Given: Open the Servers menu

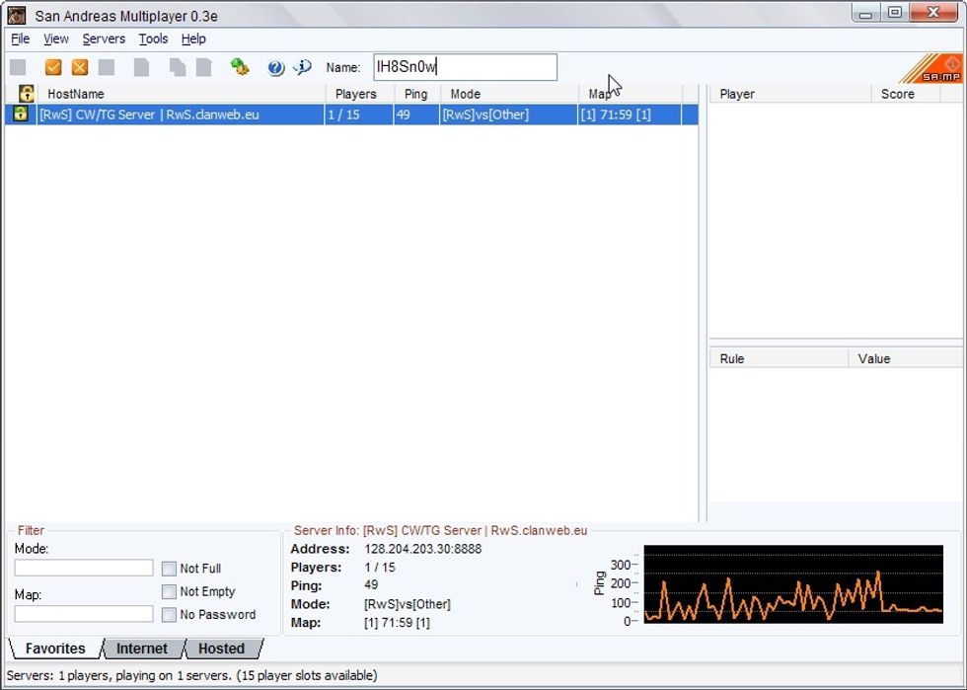Looking at the screenshot, I should coord(104,38).
